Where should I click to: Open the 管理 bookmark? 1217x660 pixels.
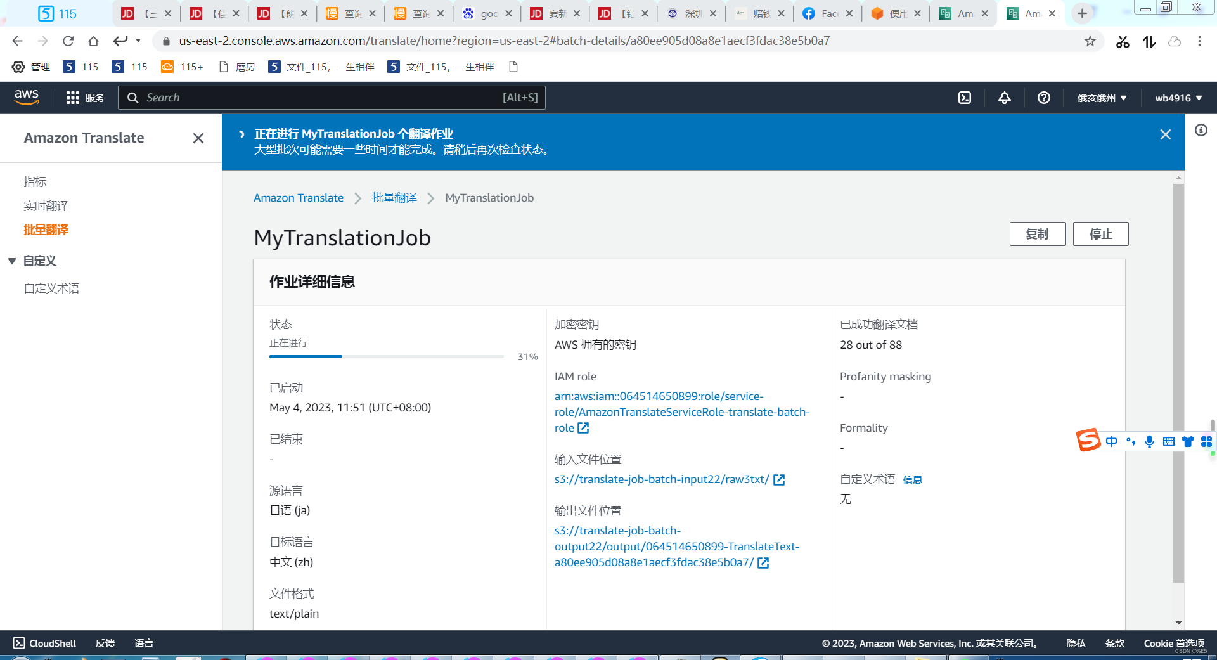tap(31, 67)
